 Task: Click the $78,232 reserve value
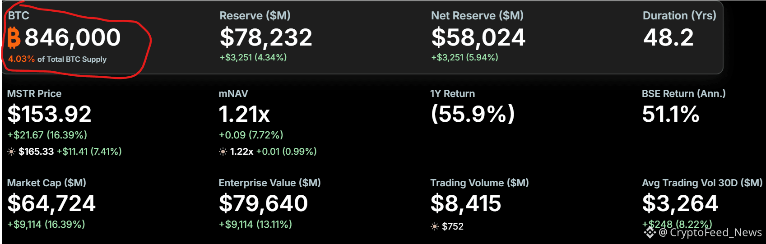(266, 37)
